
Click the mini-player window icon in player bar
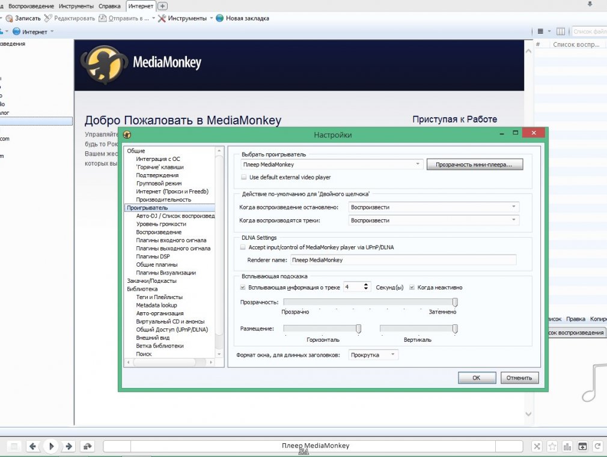[x=582, y=447]
